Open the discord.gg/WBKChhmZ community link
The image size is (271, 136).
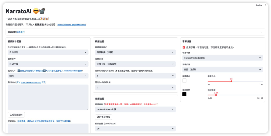(72, 25)
